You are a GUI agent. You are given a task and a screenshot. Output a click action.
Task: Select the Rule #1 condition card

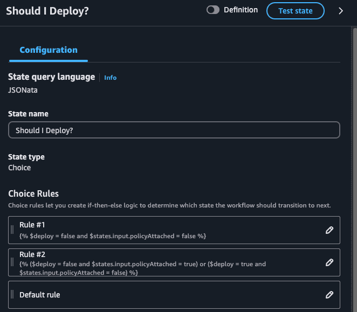174,230
